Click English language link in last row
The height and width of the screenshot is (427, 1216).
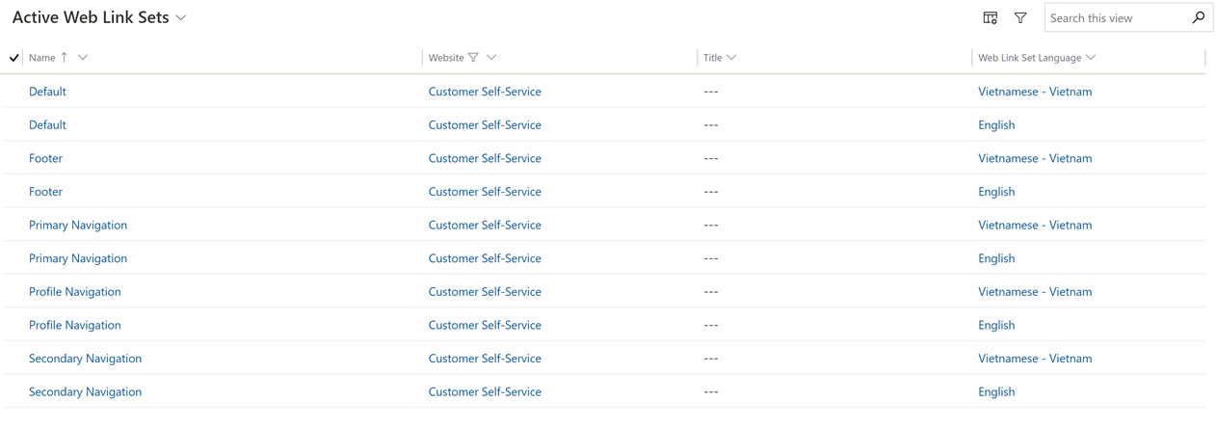(996, 391)
